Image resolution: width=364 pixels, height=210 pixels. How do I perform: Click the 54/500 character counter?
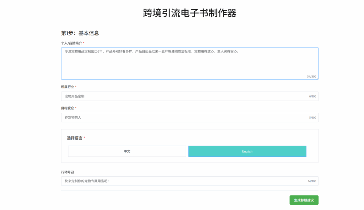point(311,76)
